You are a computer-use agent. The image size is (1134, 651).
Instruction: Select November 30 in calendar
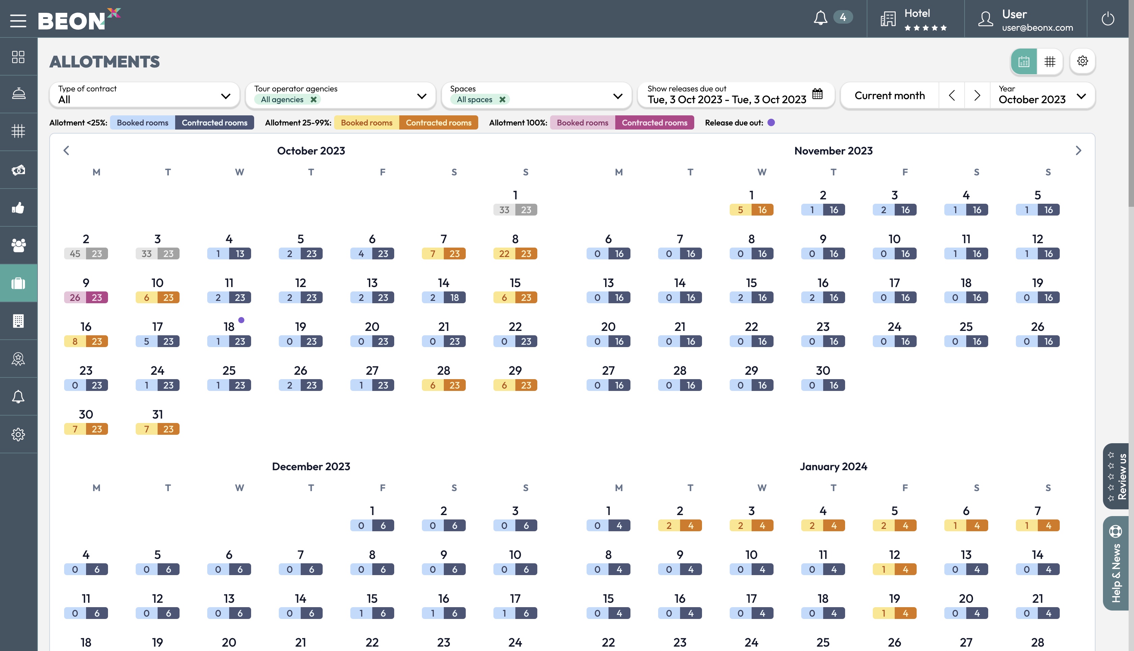tap(823, 378)
